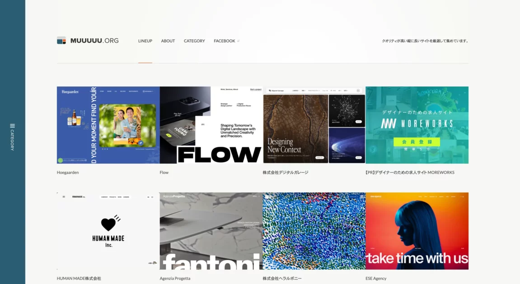Viewport: 520px width, 284px height.
Task: Open the fantoni Agenzia Progetta thumbnail
Action: tap(211, 231)
